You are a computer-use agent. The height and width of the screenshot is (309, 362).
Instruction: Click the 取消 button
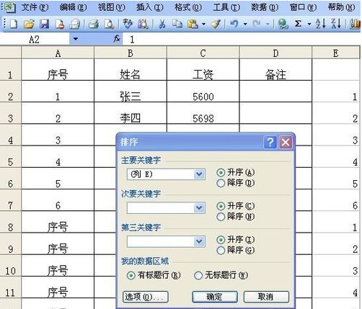pyautogui.click(x=266, y=297)
